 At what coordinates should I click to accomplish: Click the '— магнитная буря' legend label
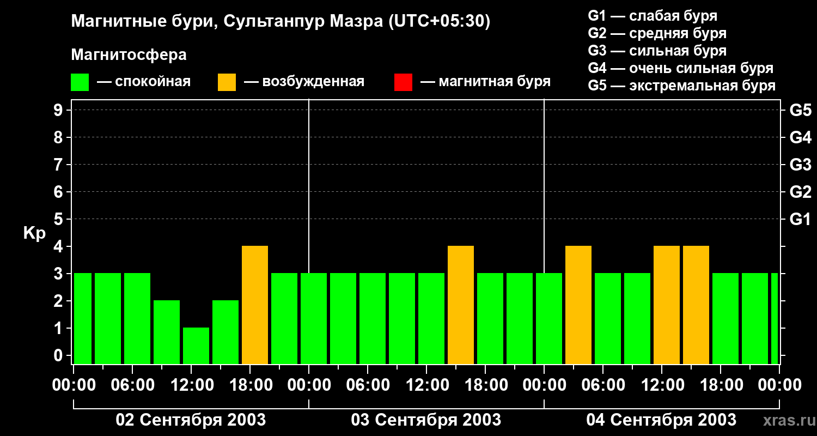[486, 82]
